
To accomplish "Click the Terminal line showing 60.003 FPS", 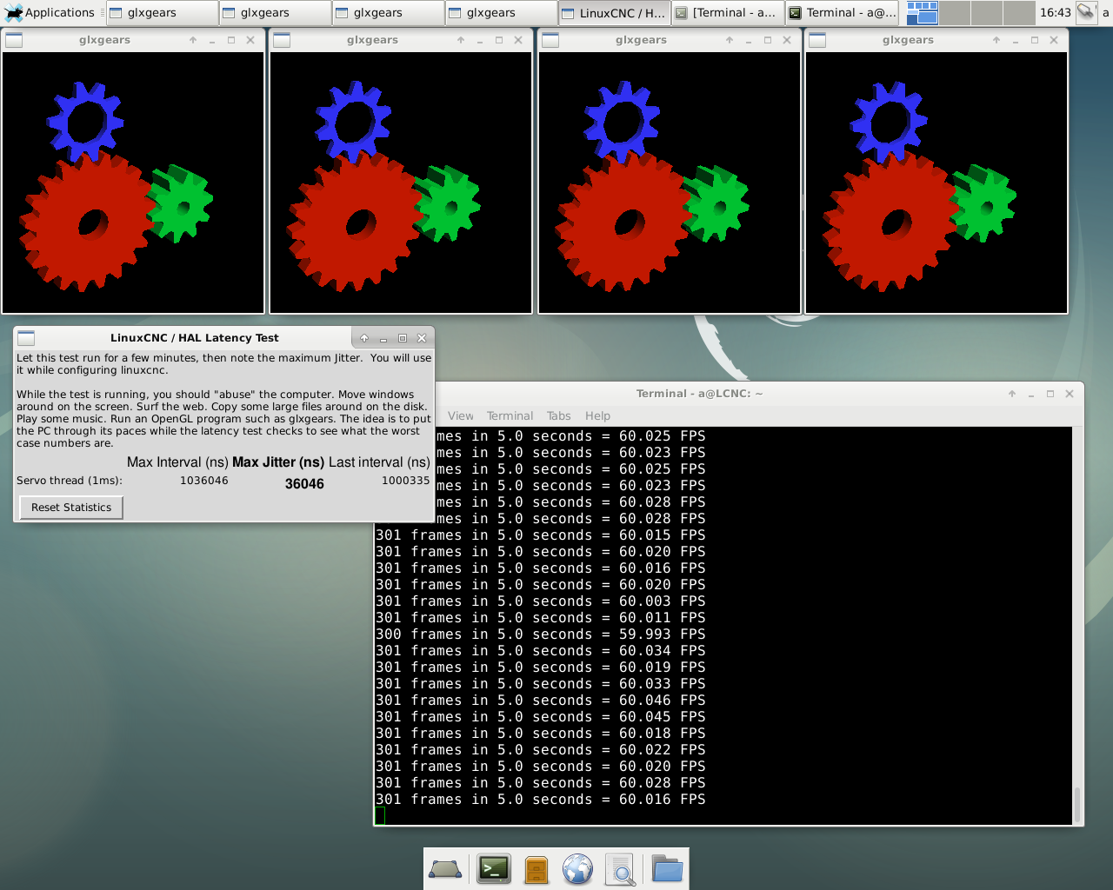I will pyautogui.click(x=541, y=601).
